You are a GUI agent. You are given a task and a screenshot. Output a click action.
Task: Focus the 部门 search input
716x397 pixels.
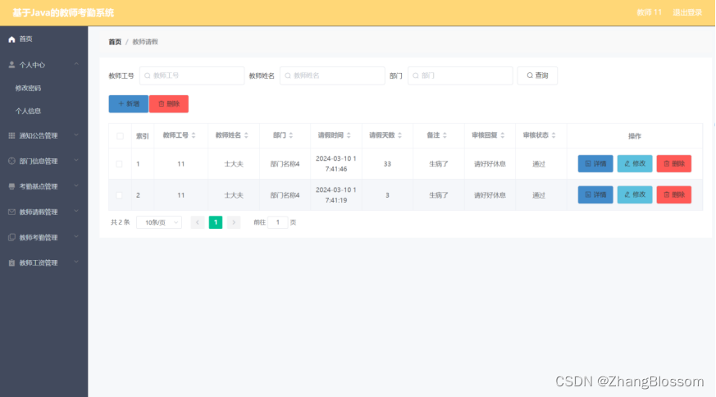tap(460, 75)
